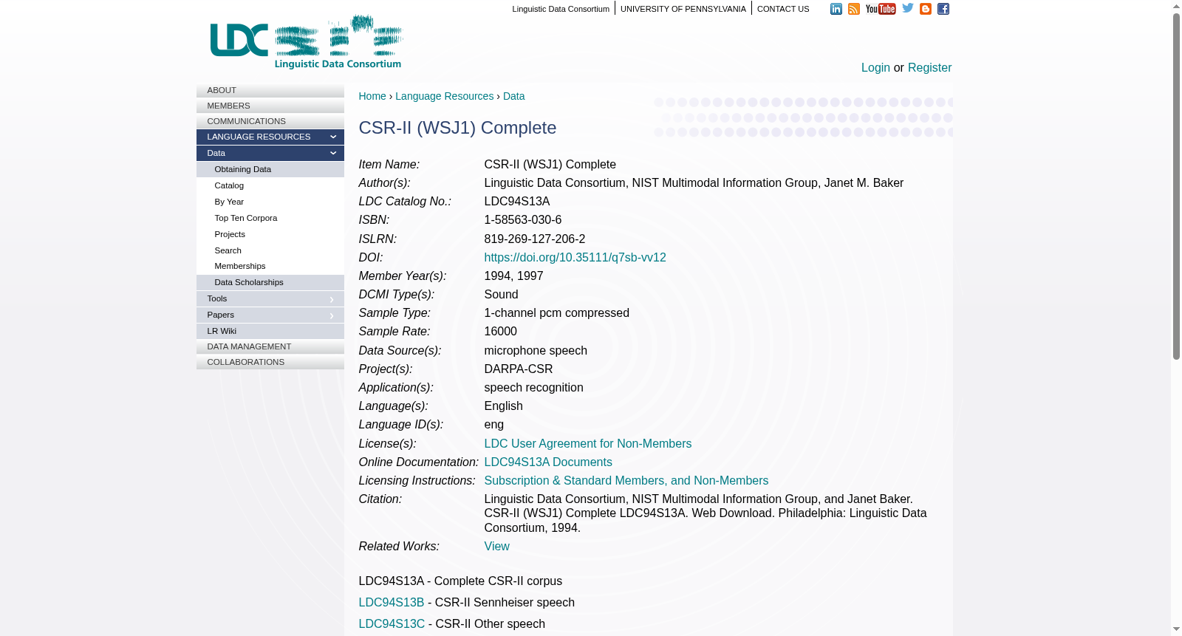This screenshot has width=1182, height=636.
Task: Open the COLLABORATIONS sidebar menu
Action: click(x=270, y=362)
